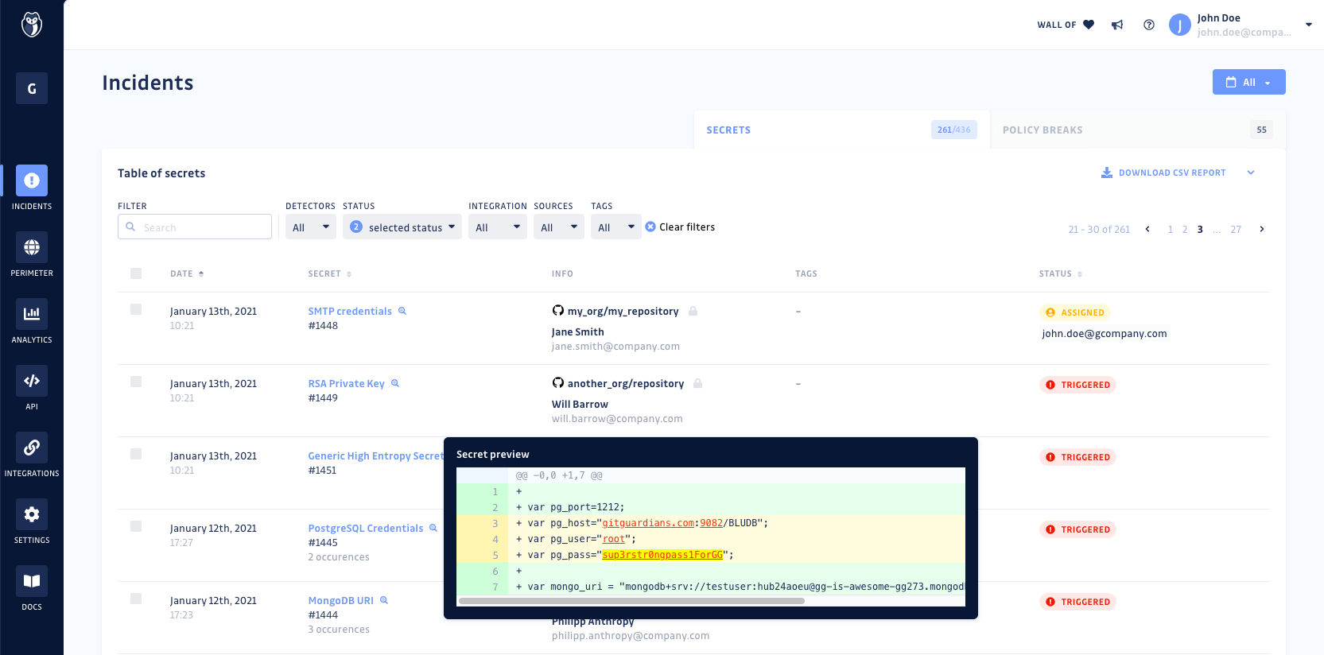1324x655 pixels.
Task: Click the gitguardians.com host in preview
Action: [648, 523]
